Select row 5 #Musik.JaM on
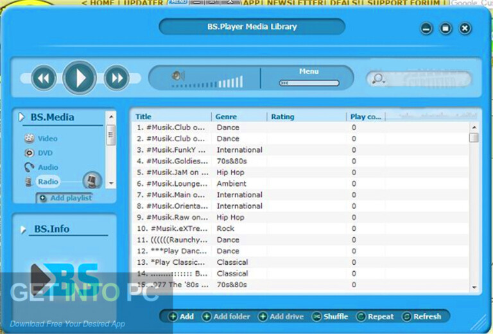The image size is (493, 334). [x=300, y=172]
